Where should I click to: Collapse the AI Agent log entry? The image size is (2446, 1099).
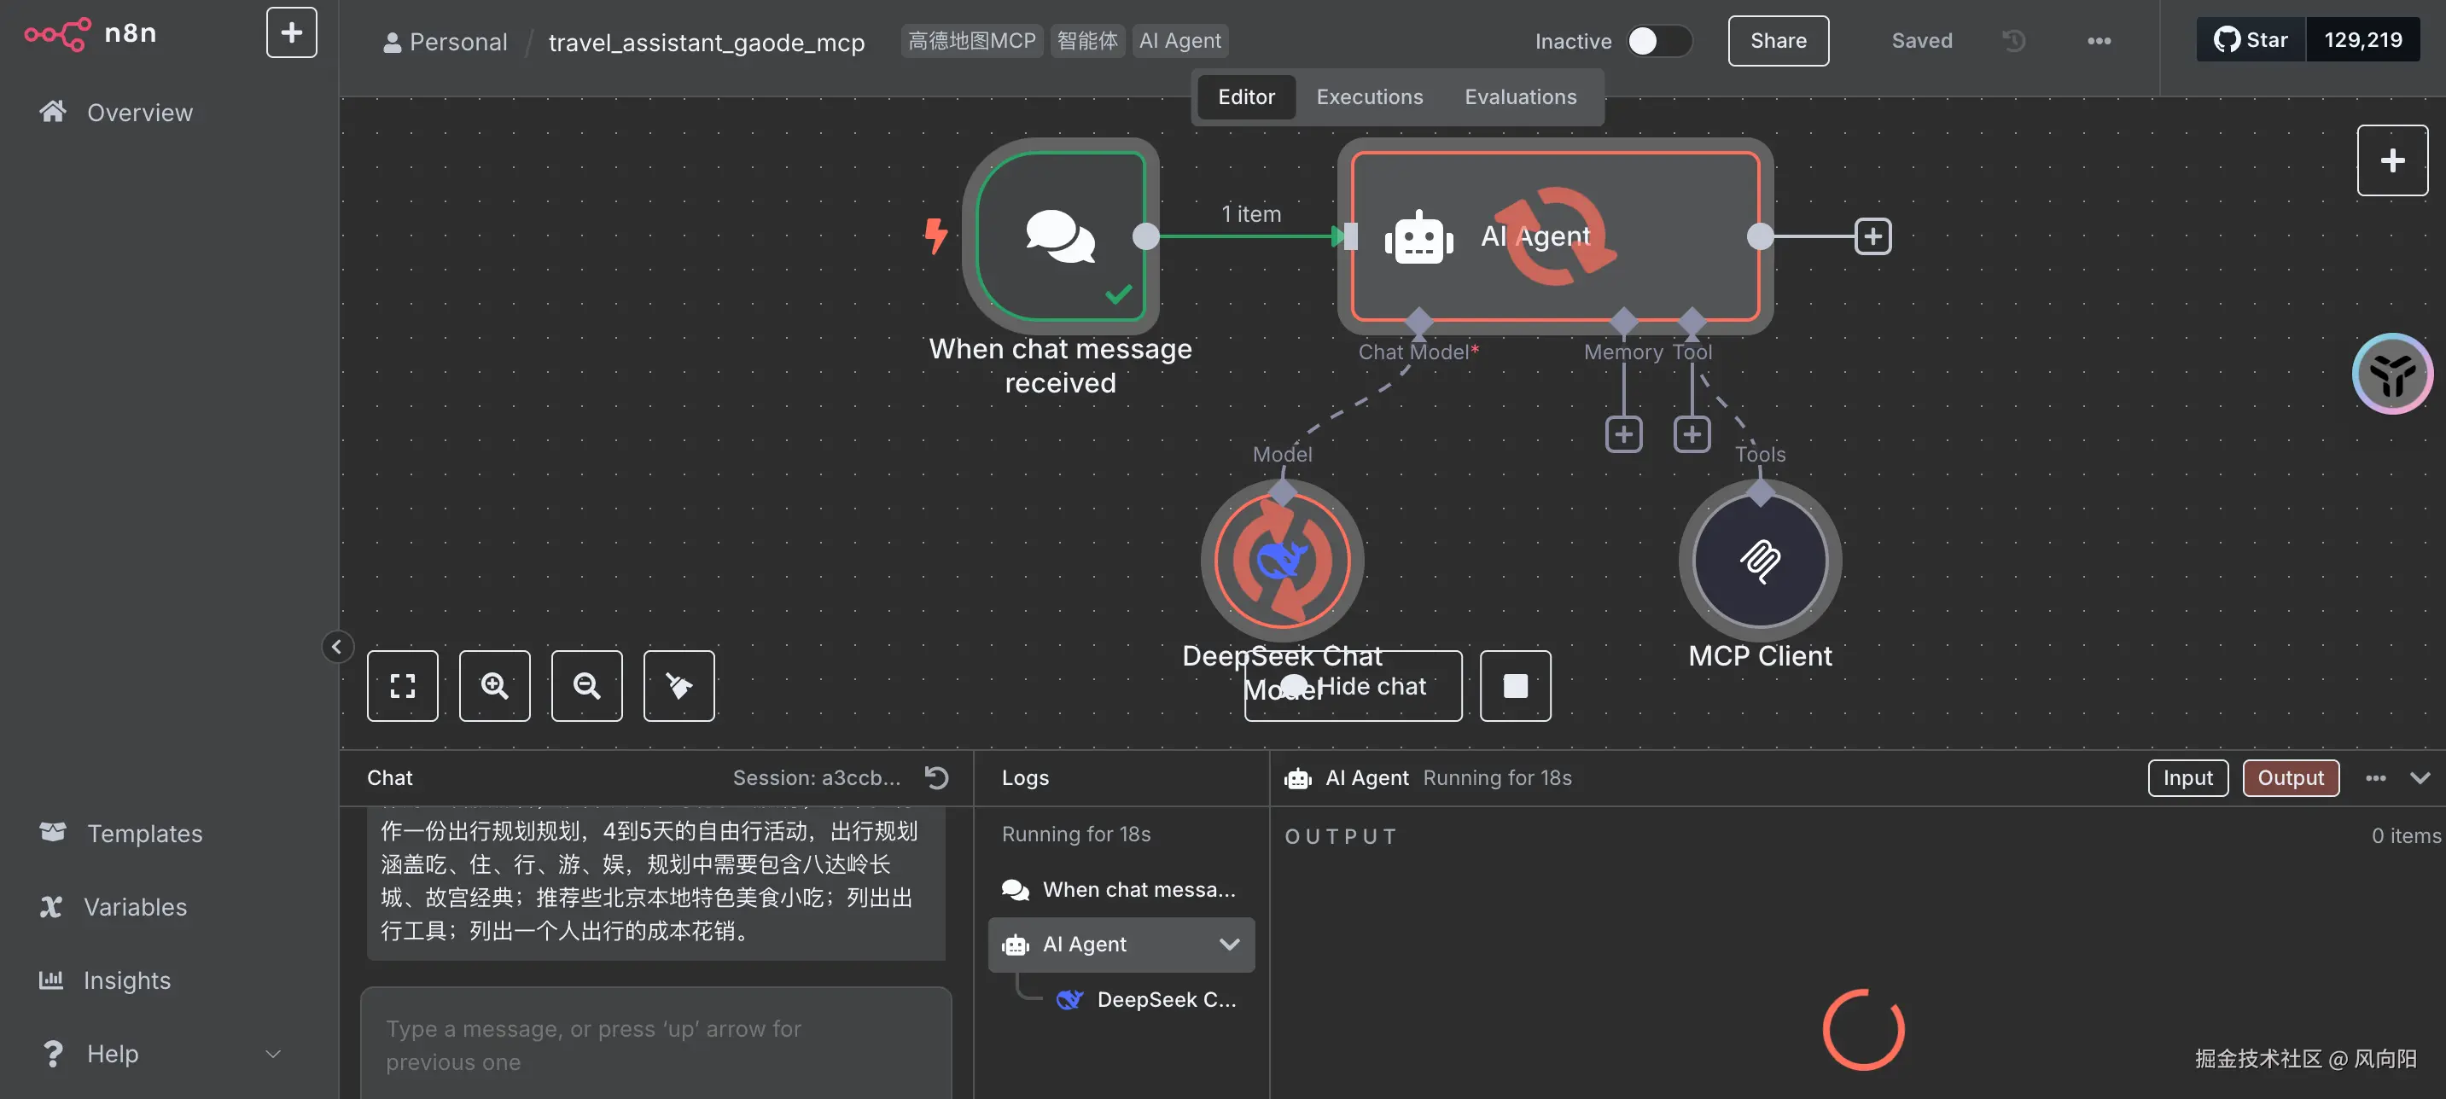coord(1229,944)
